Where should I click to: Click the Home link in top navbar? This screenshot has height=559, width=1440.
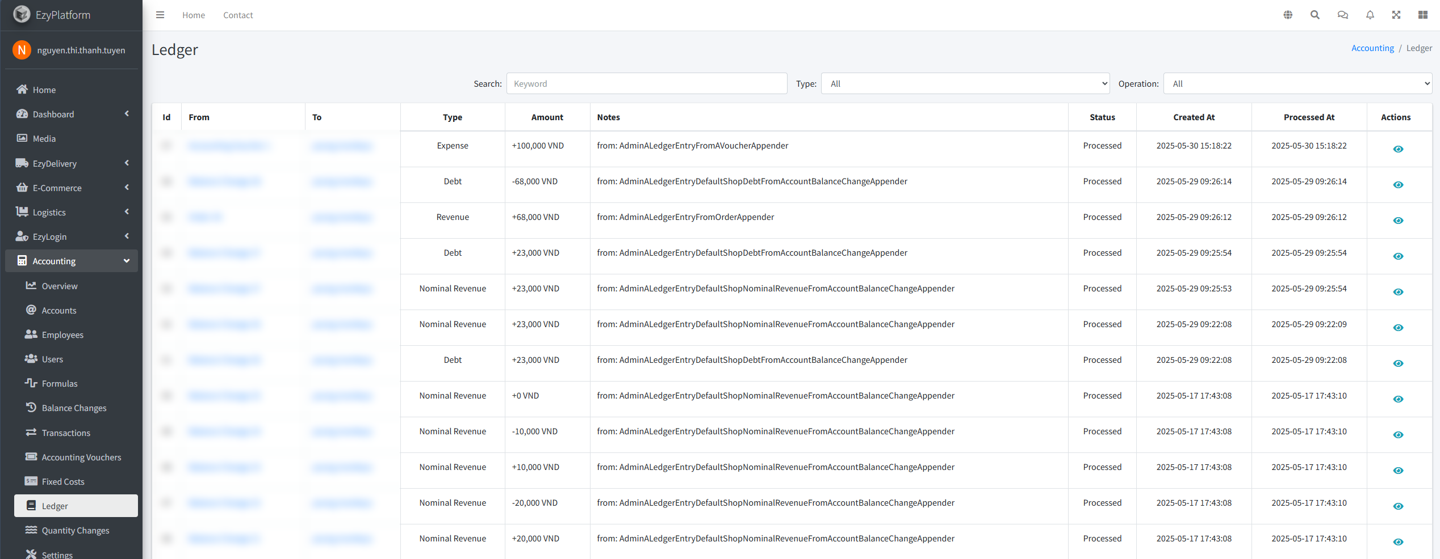tap(194, 15)
